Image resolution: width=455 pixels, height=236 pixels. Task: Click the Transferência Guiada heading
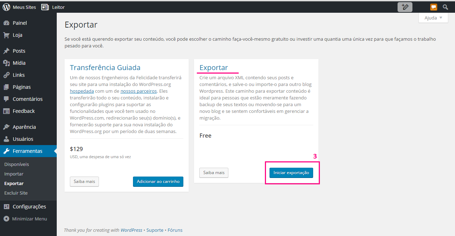pyautogui.click(x=105, y=68)
